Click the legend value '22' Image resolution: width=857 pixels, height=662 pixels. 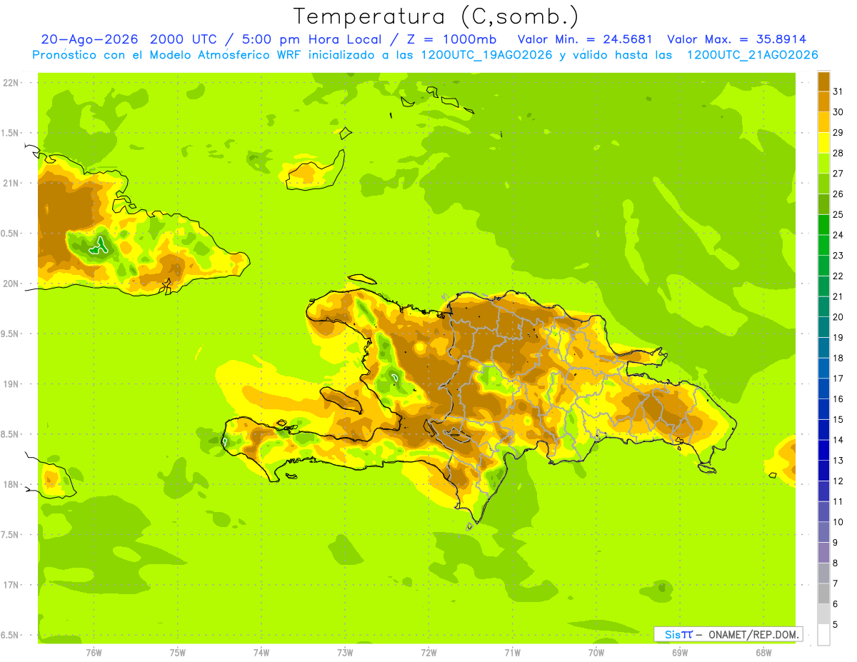pyautogui.click(x=838, y=276)
